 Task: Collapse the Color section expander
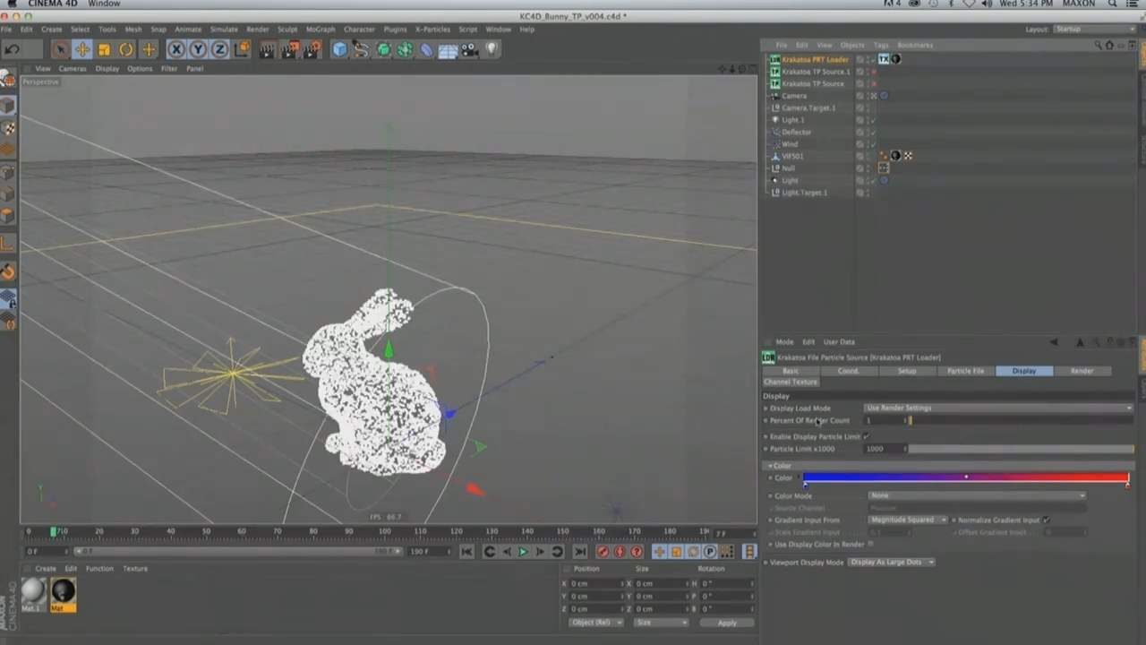[x=769, y=466]
